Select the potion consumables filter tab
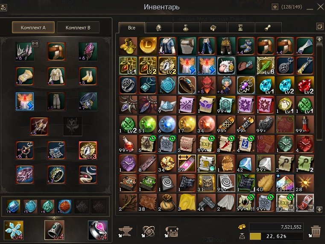 pyautogui.click(x=186, y=28)
